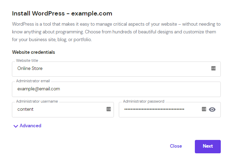Click the Close button
Screen dimensions: 232x167
coord(176,146)
